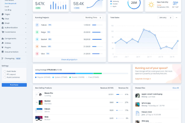Click the storage usage progress bar
The height and width of the screenshot is (123, 185).
pos(81,73)
